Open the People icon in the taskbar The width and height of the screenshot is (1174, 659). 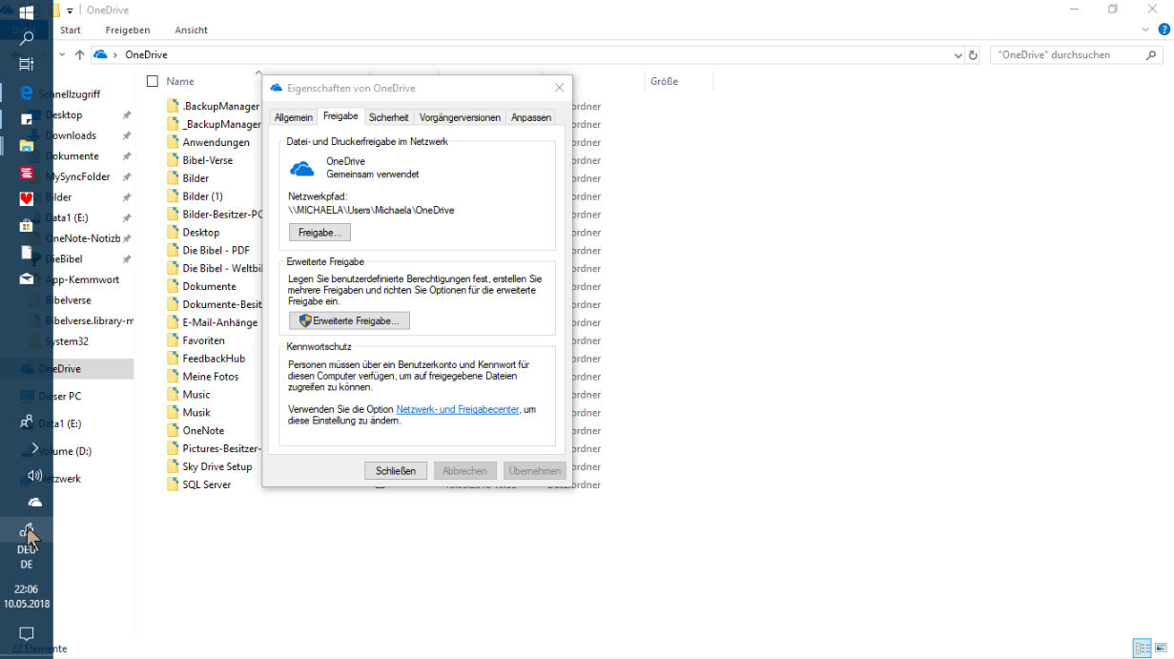coord(27,420)
